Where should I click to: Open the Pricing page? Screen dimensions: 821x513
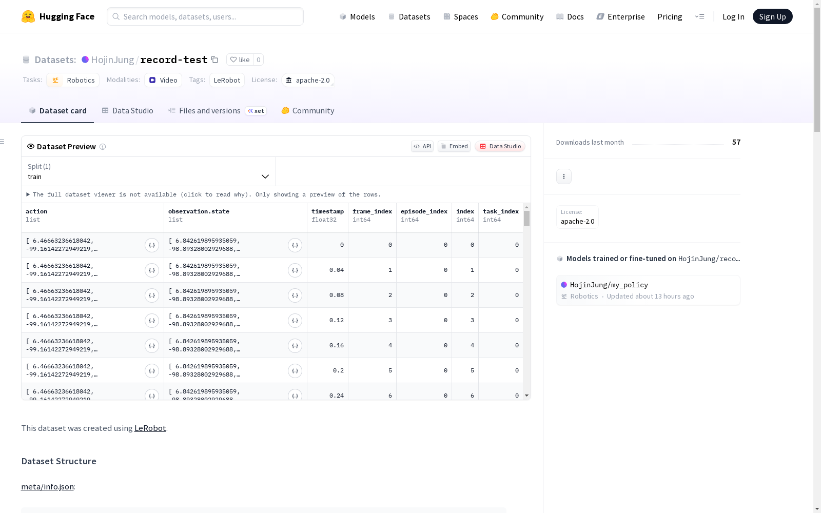click(670, 16)
